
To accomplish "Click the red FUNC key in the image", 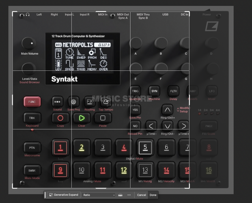I will click(x=32, y=101).
